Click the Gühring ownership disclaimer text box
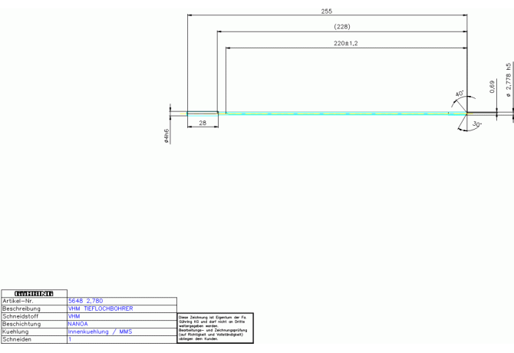 click(x=215, y=328)
